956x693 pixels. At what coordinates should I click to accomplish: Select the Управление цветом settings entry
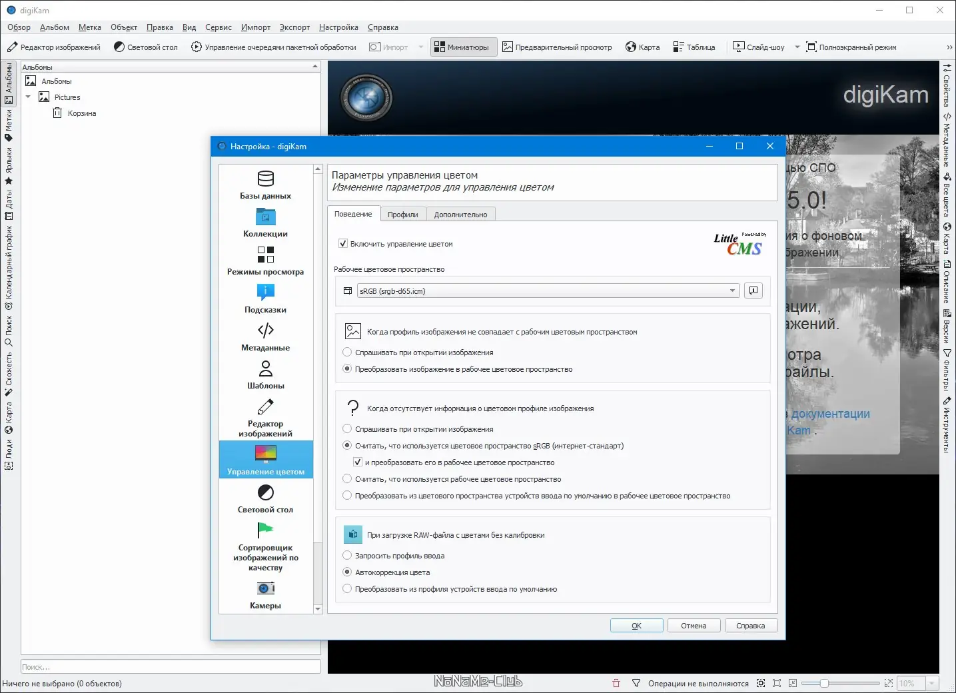[265, 460]
